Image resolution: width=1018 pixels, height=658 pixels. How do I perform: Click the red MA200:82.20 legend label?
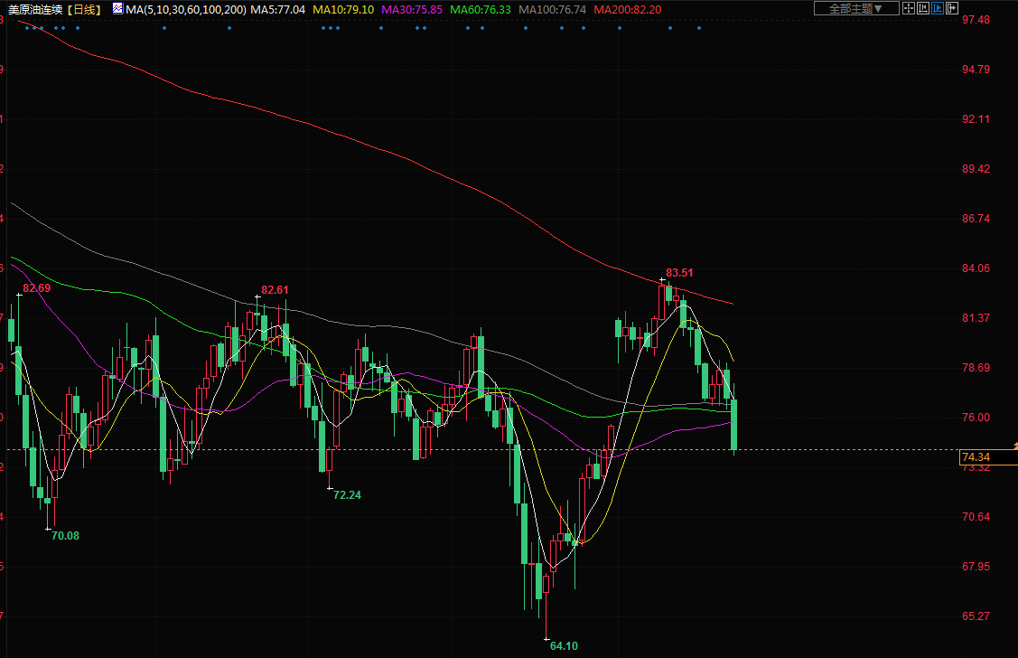(628, 9)
